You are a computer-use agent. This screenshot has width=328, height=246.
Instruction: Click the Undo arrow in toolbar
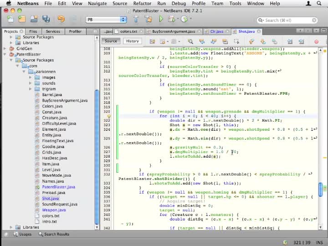click(61, 19)
